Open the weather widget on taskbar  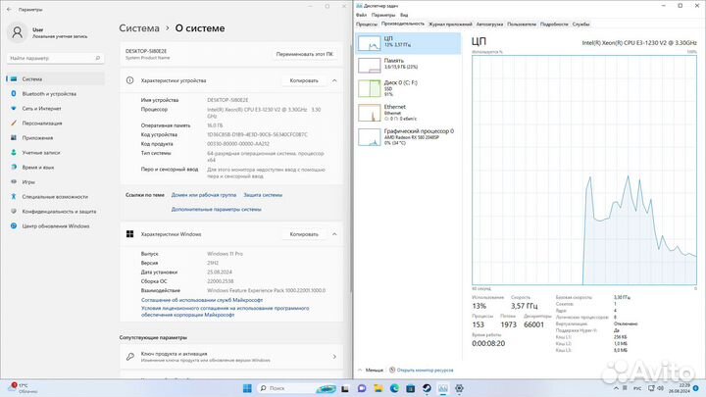coord(24,388)
